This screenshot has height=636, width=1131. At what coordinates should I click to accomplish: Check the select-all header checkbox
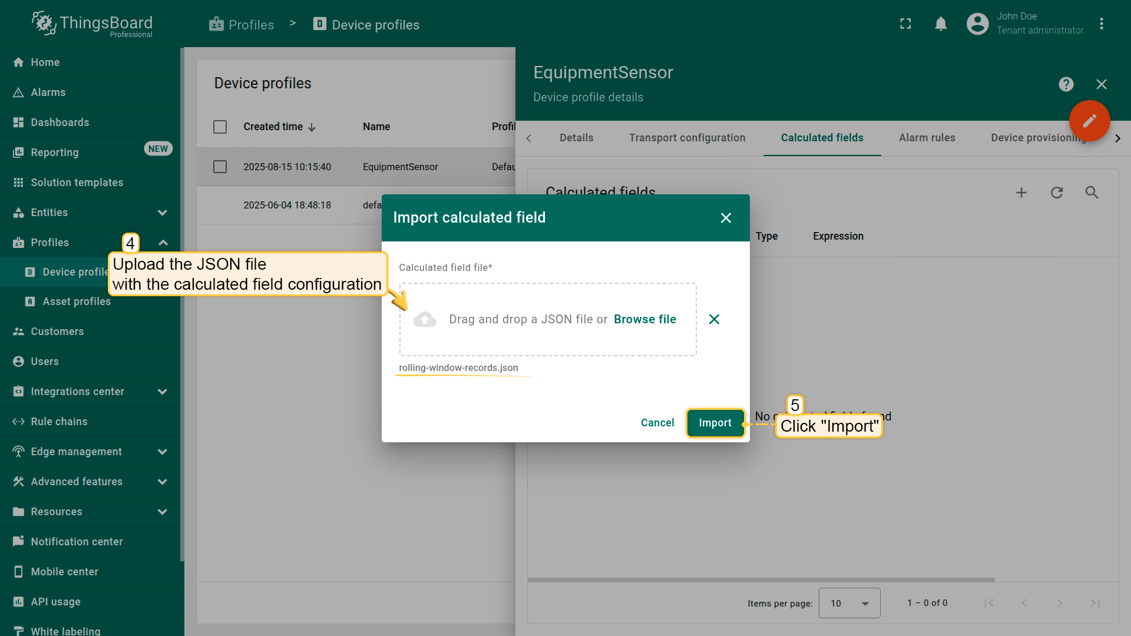(220, 127)
